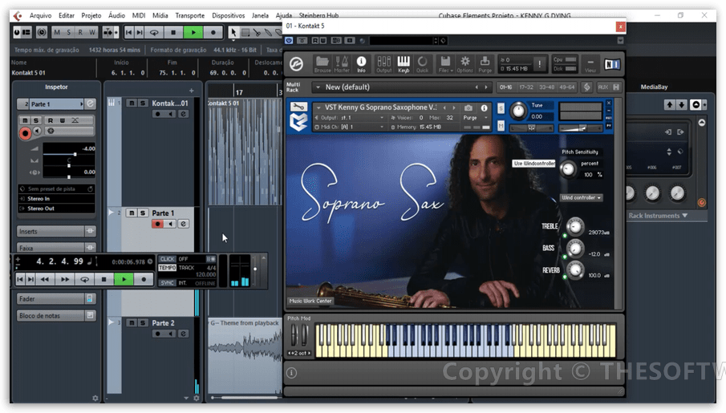Screen dimensions: 726x413
Task: Select Cubase split scissors tool
Action: [258, 32]
